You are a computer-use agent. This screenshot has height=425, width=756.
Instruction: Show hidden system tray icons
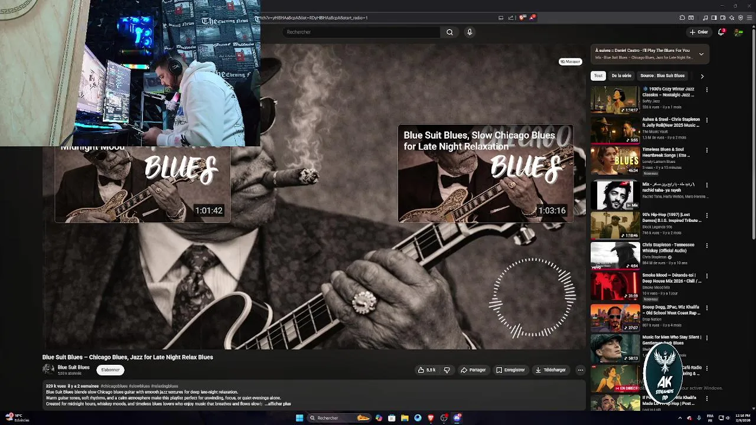click(679, 418)
